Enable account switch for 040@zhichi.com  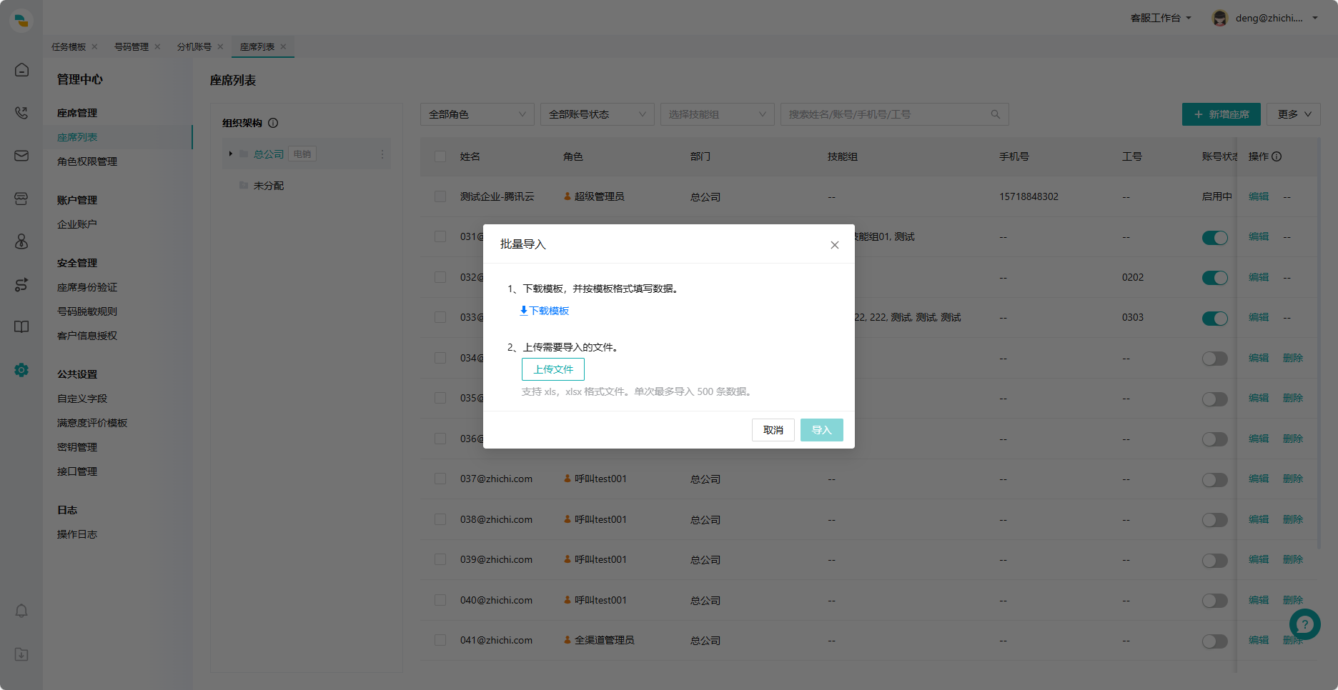[1214, 601]
